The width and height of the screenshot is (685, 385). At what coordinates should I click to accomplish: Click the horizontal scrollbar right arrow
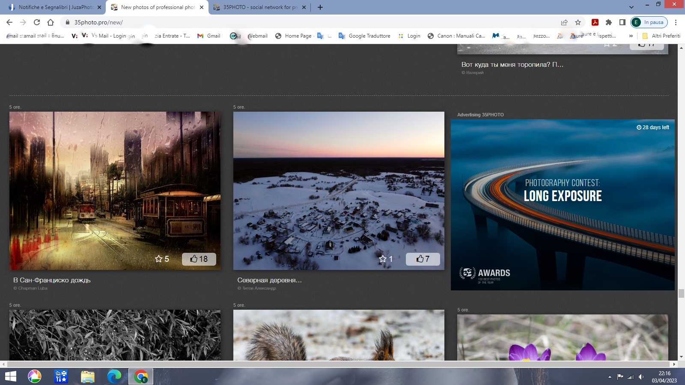pos(674,364)
